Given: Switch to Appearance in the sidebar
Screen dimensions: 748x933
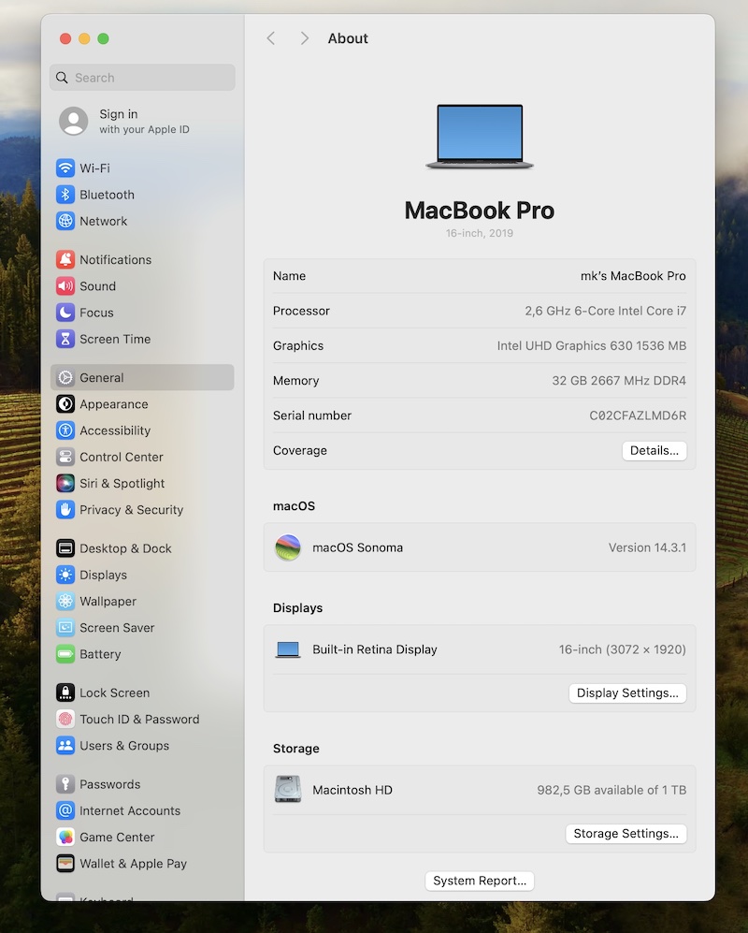Looking at the screenshot, I should (x=113, y=404).
